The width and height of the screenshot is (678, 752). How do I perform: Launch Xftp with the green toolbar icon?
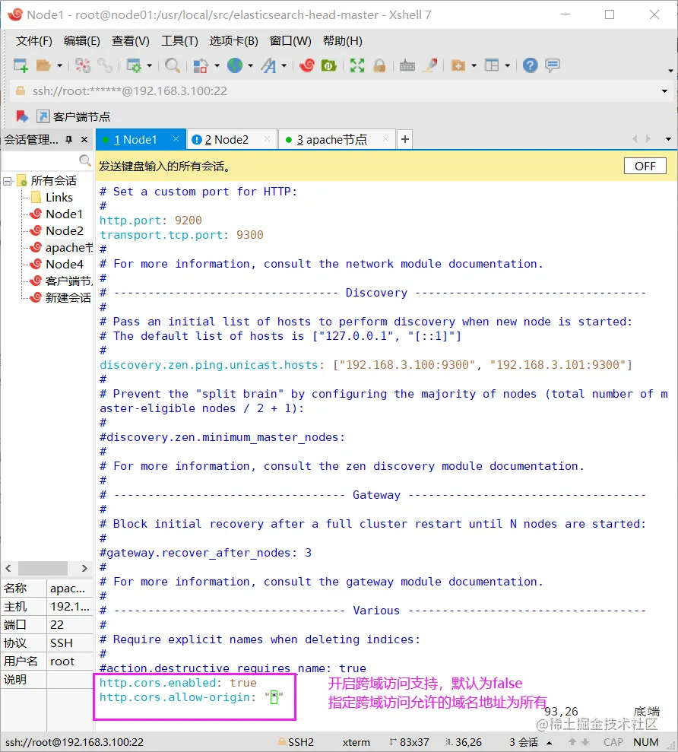tap(329, 65)
